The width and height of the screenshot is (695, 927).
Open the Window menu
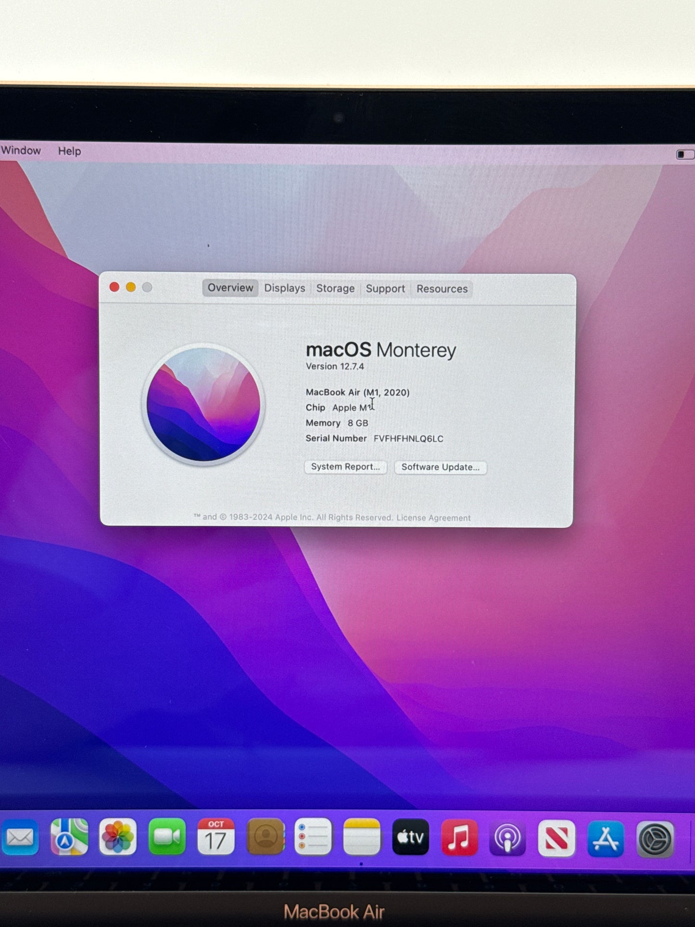(21, 151)
